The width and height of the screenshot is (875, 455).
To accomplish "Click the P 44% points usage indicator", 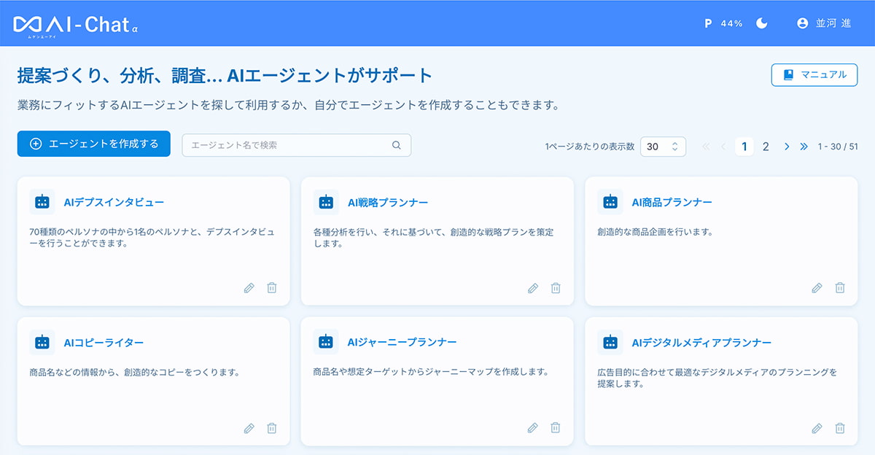I will click(723, 23).
